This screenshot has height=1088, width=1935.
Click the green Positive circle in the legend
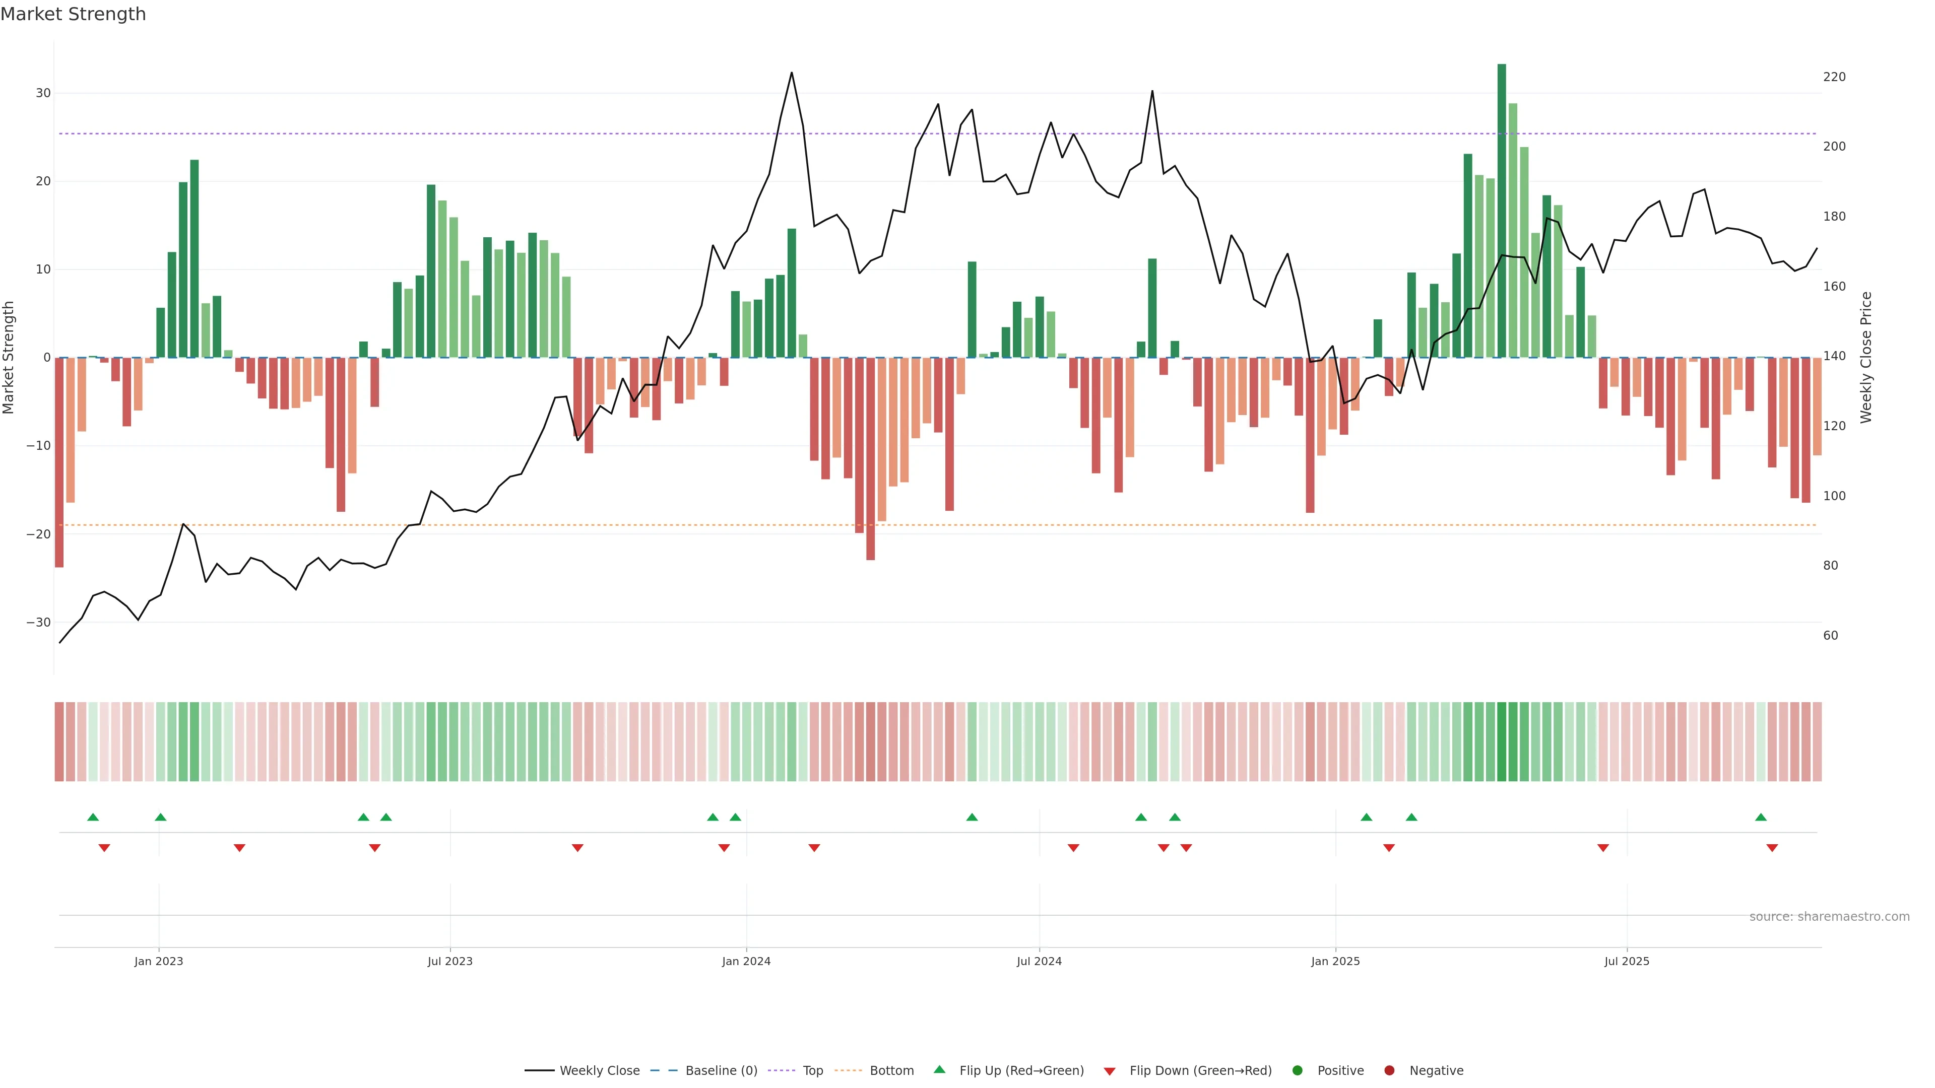1297,1071
